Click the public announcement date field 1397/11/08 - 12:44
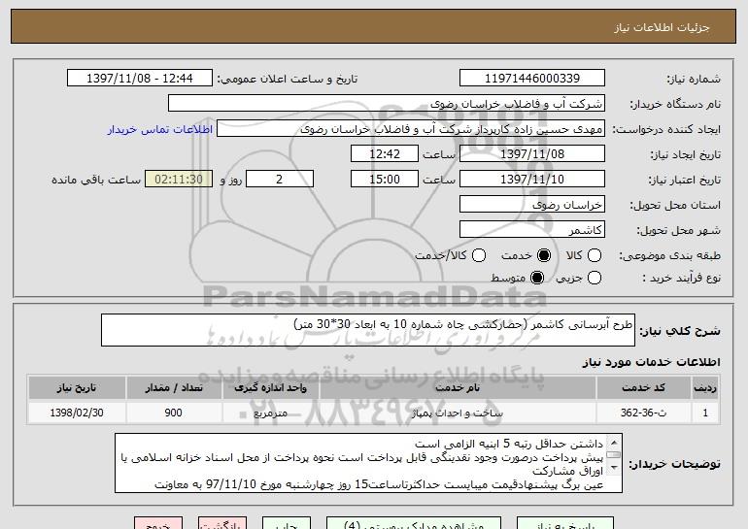The image size is (748, 529). point(140,79)
